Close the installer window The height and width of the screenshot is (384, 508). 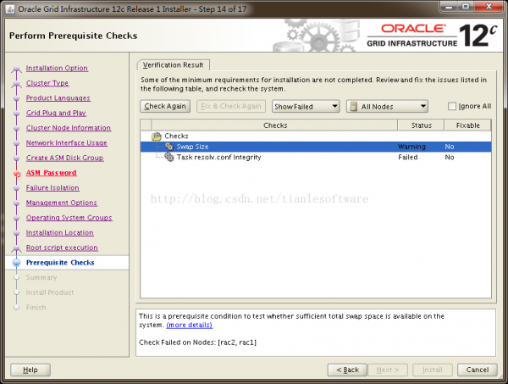click(x=489, y=7)
